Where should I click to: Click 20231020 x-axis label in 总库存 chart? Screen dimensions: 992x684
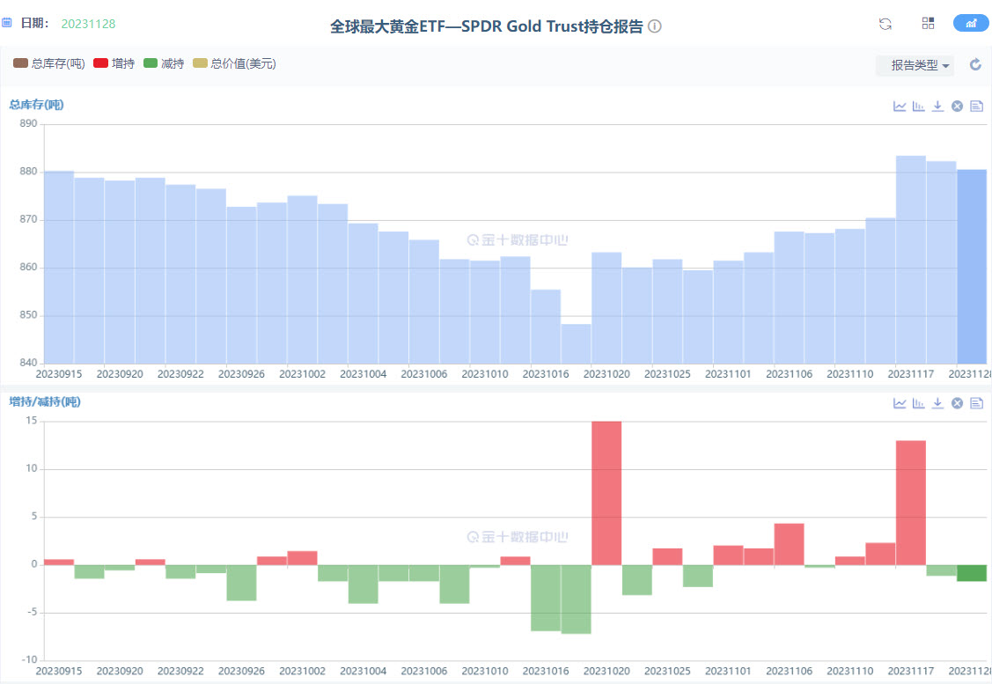(x=606, y=374)
